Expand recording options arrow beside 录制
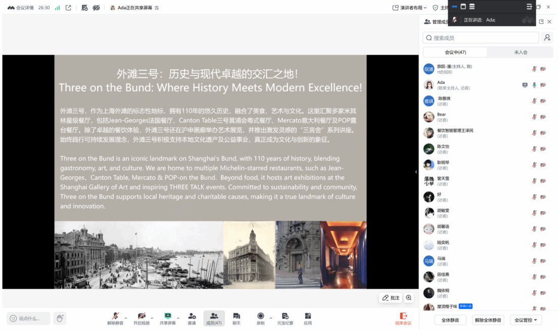 [271, 317]
